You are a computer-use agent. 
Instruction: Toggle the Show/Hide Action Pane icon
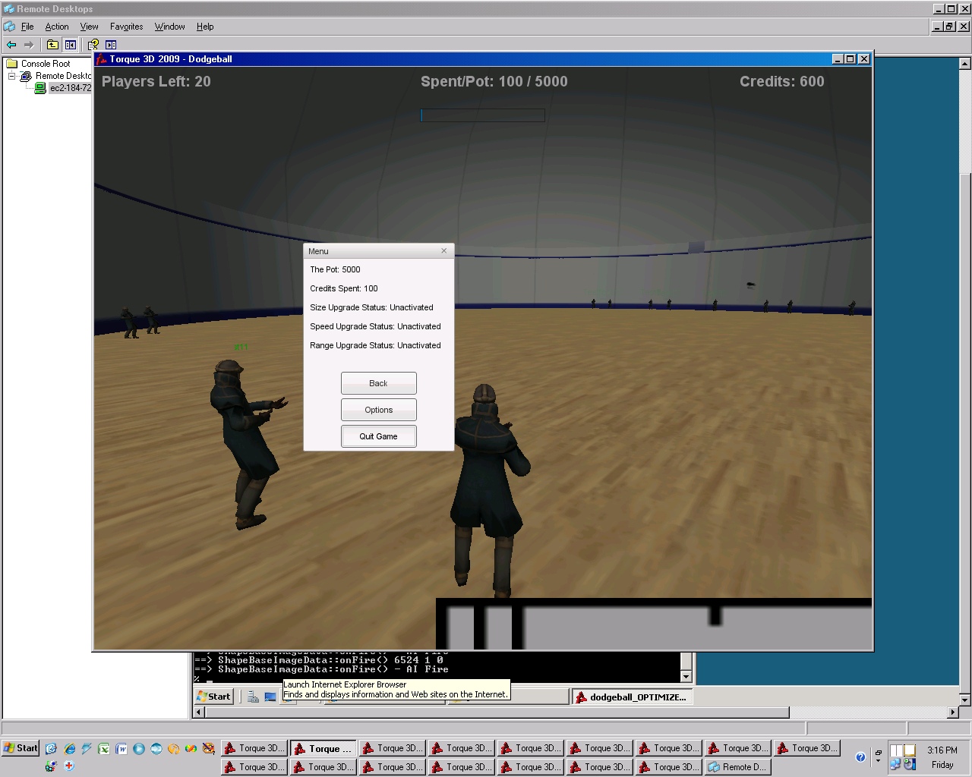click(111, 45)
